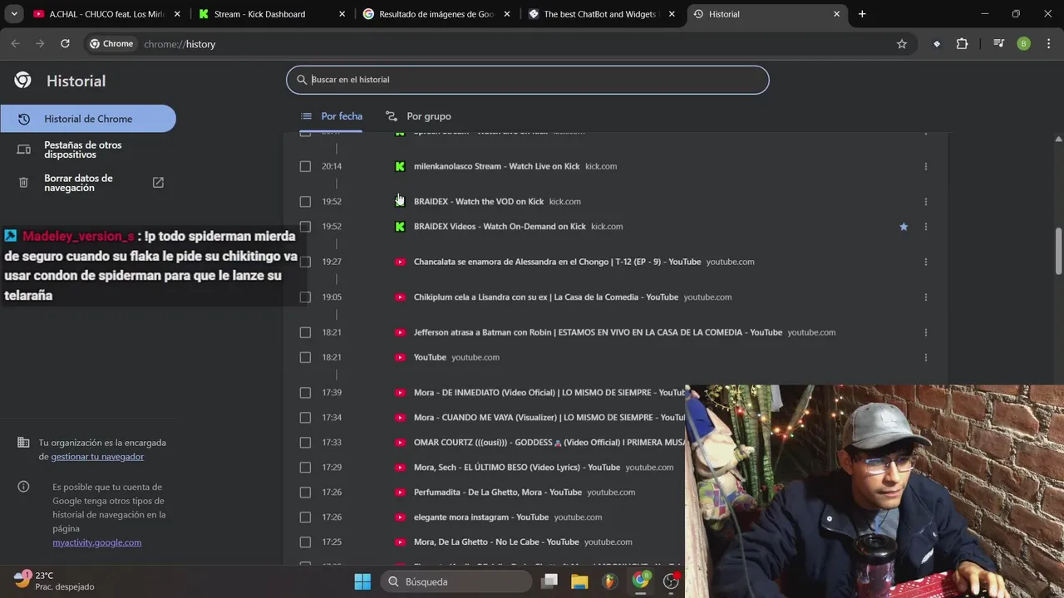
Task: Open more actions for Jefferson atrasa a Batman
Action: (x=925, y=332)
